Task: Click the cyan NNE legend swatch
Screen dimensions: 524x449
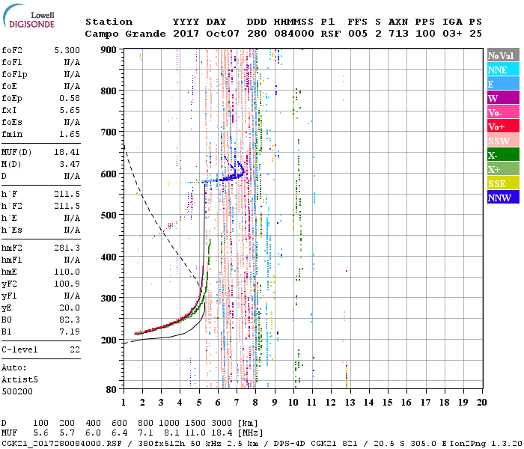Action: pyautogui.click(x=502, y=70)
